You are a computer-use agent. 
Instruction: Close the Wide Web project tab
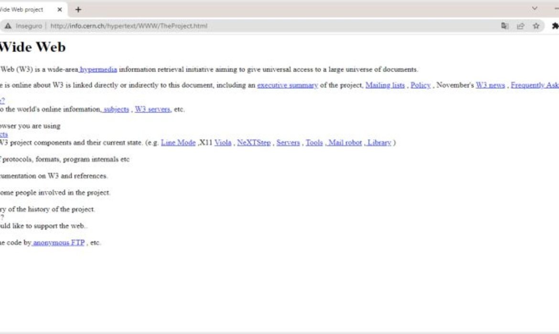60,10
